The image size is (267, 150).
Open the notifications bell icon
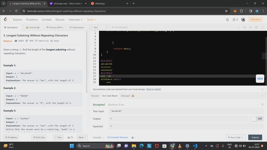coord(227,20)
